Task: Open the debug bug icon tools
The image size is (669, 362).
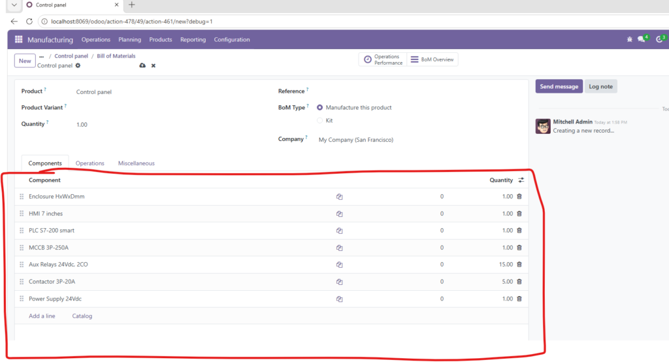Action: point(629,39)
